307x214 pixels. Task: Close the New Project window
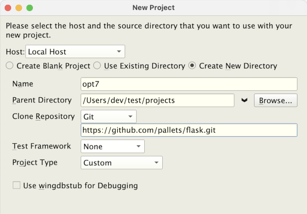tap(8, 8)
